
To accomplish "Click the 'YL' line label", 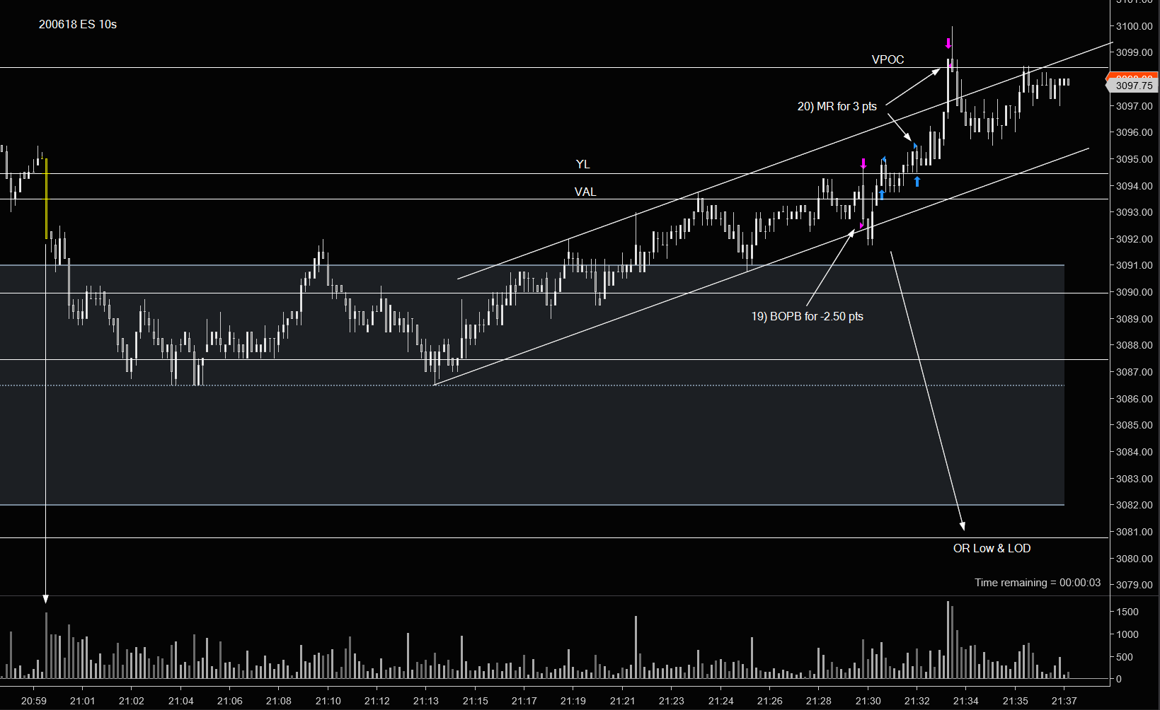I will coord(582,164).
